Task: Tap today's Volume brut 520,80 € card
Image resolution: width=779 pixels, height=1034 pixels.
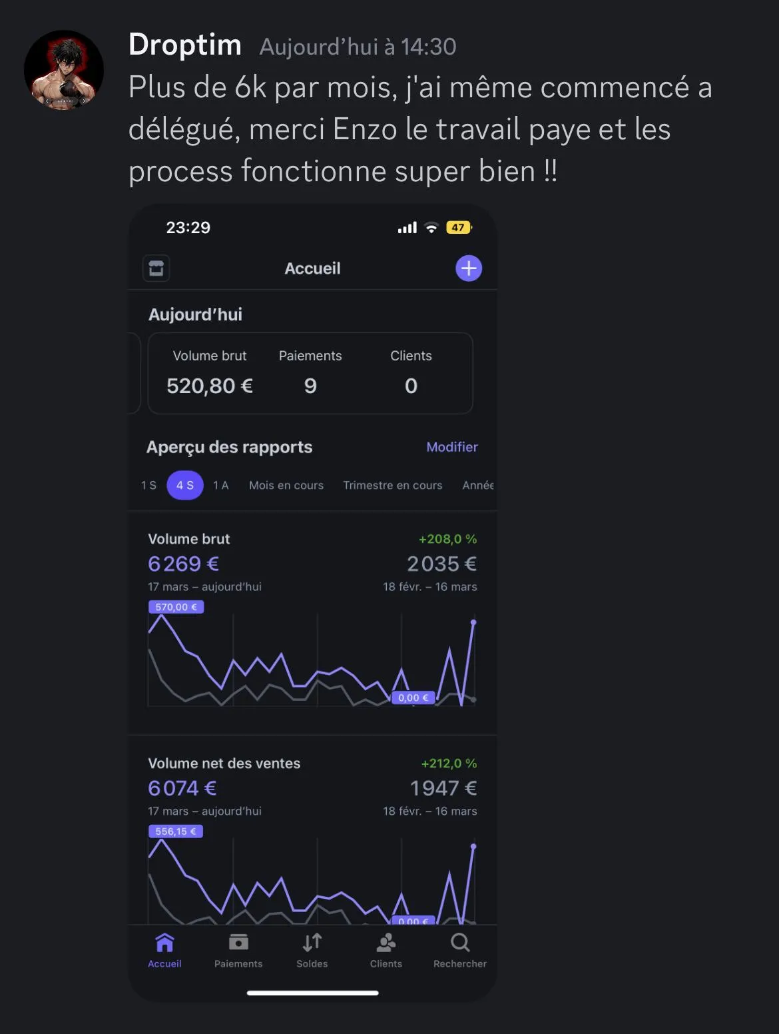Action: (x=310, y=373)
